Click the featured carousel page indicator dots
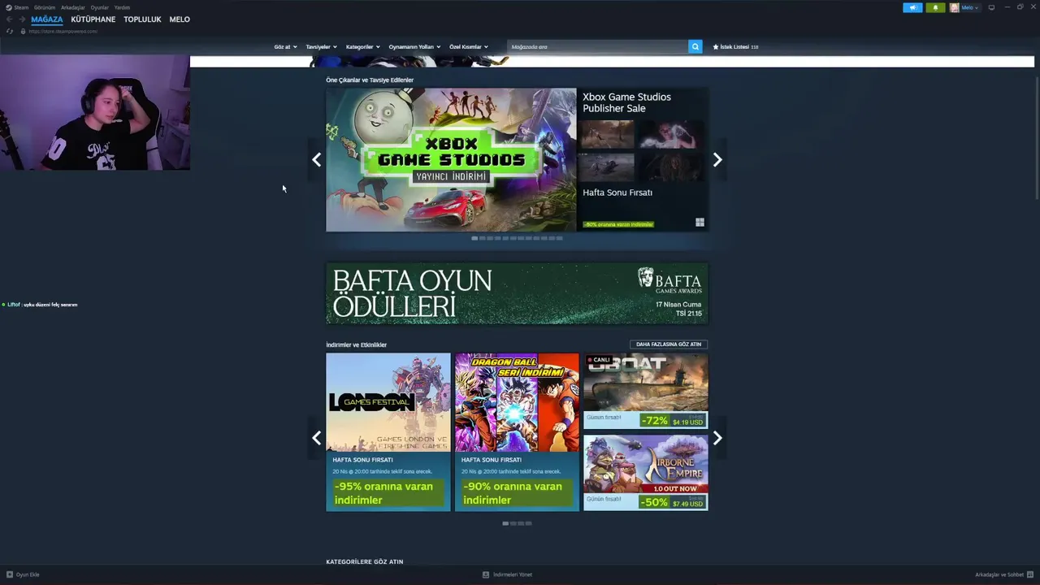This screenshot has height=585, width=1040. 517,238
